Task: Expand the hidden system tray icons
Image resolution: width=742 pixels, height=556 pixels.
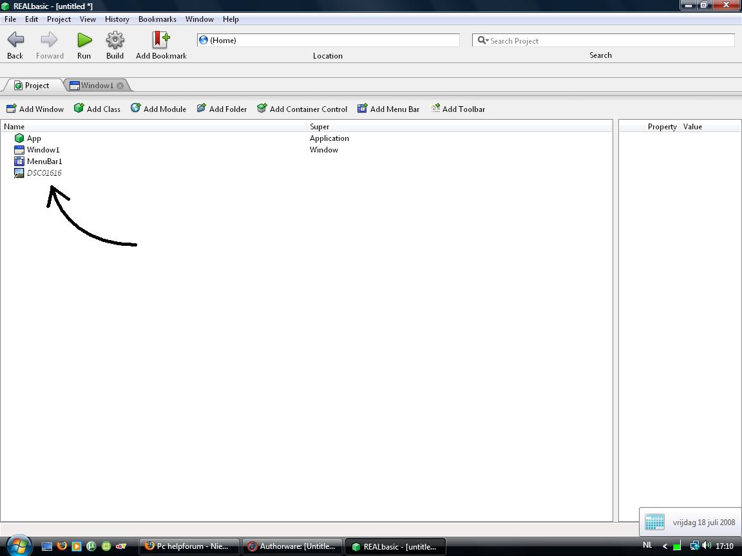Action: [664, 545]
